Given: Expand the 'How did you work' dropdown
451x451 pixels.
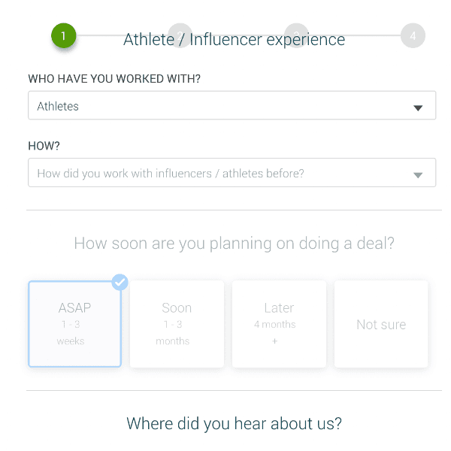Looking at the screenshot, I should coord(225,173).
